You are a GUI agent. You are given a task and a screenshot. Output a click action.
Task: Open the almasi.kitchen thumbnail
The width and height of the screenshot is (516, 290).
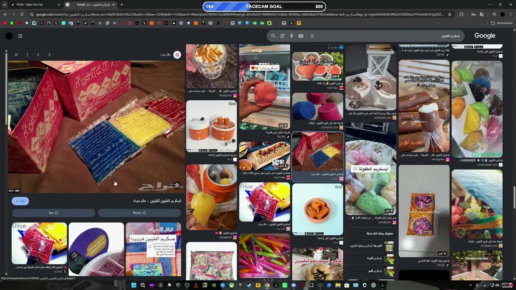(477, 265)
